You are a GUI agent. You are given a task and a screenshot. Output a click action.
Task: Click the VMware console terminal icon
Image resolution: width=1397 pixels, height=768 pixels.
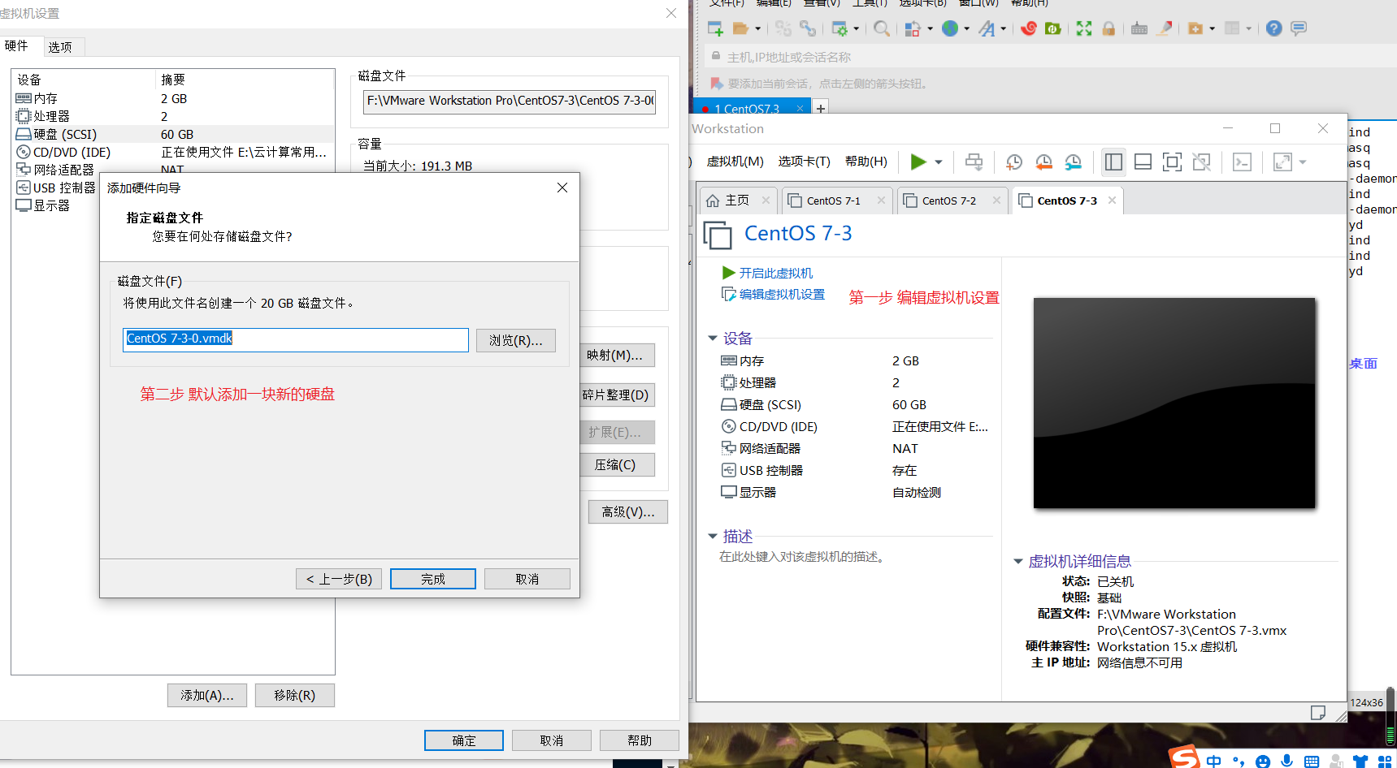[1243, 162]
